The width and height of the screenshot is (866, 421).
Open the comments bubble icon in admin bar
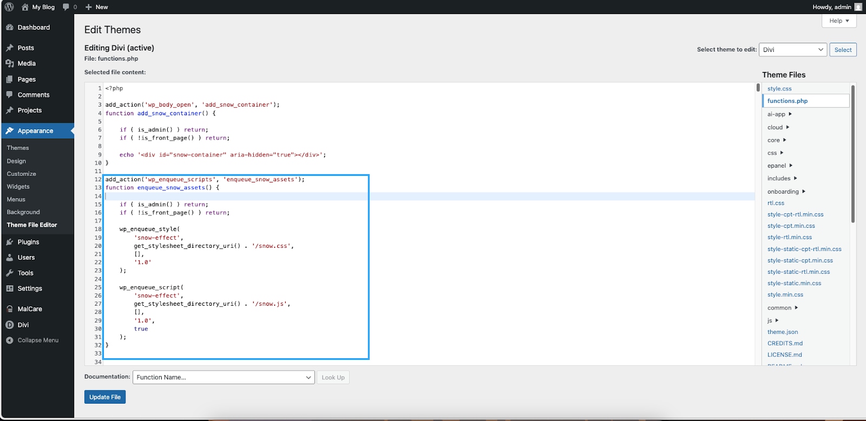[x=66, y=7]
